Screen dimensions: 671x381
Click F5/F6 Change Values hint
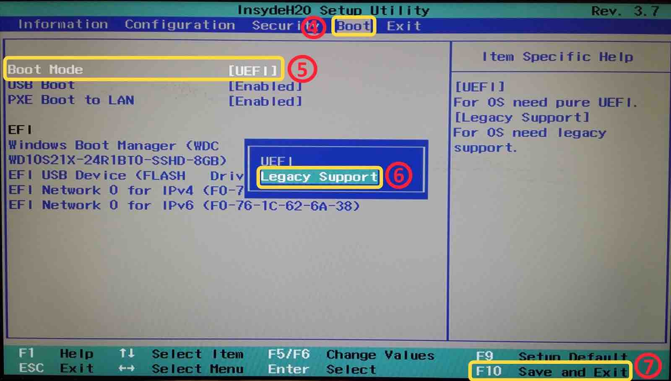(351, 355)
